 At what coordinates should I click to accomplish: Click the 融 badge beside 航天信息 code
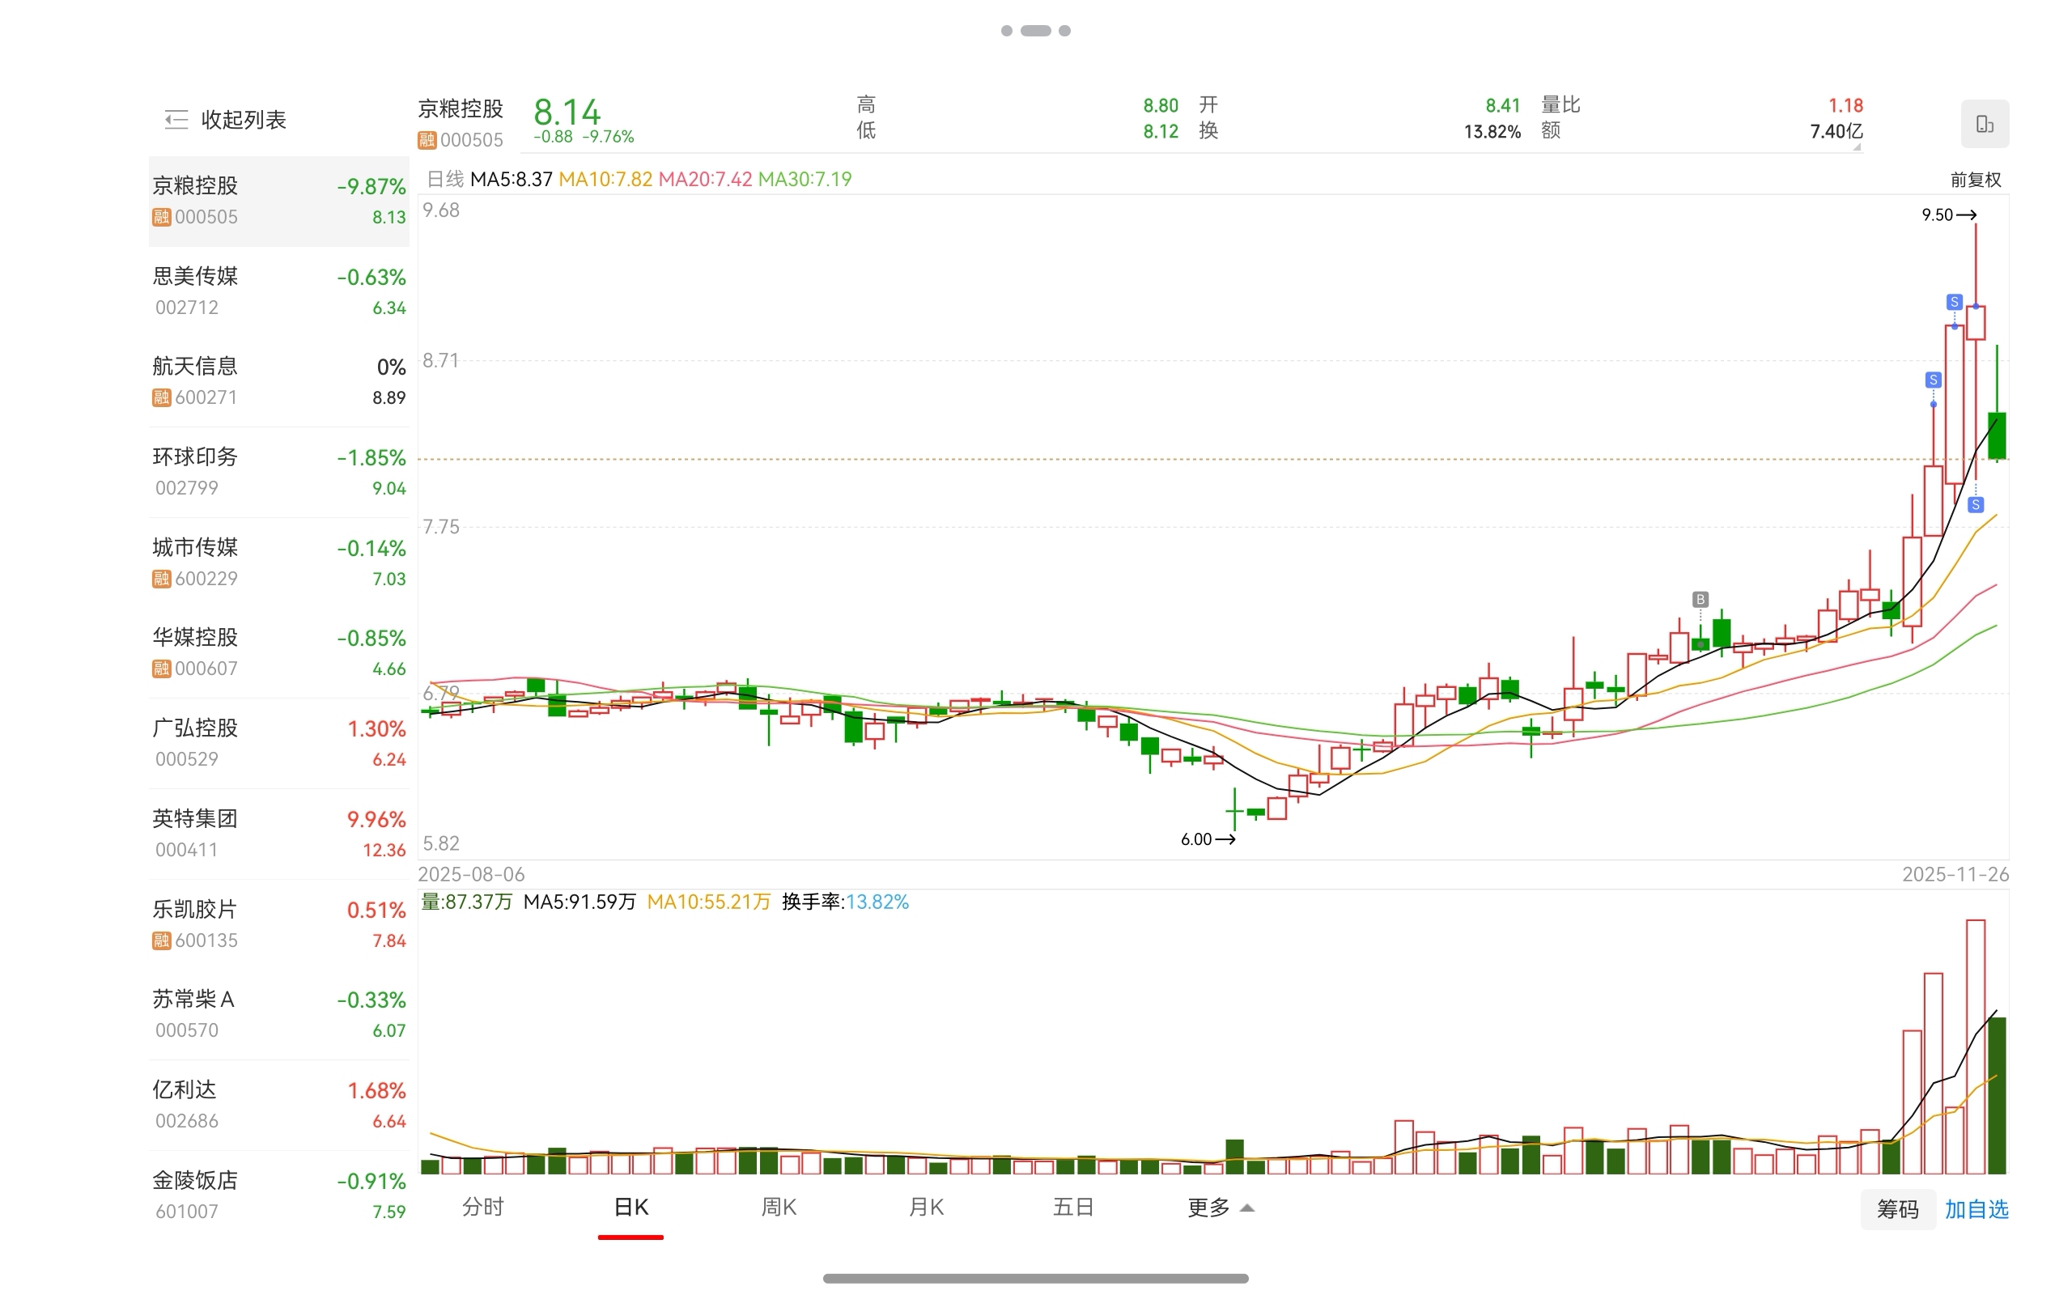(x=161, y=397)
